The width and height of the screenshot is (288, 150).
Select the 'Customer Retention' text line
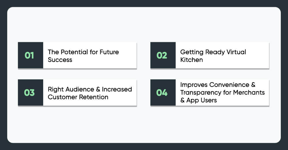78,97
